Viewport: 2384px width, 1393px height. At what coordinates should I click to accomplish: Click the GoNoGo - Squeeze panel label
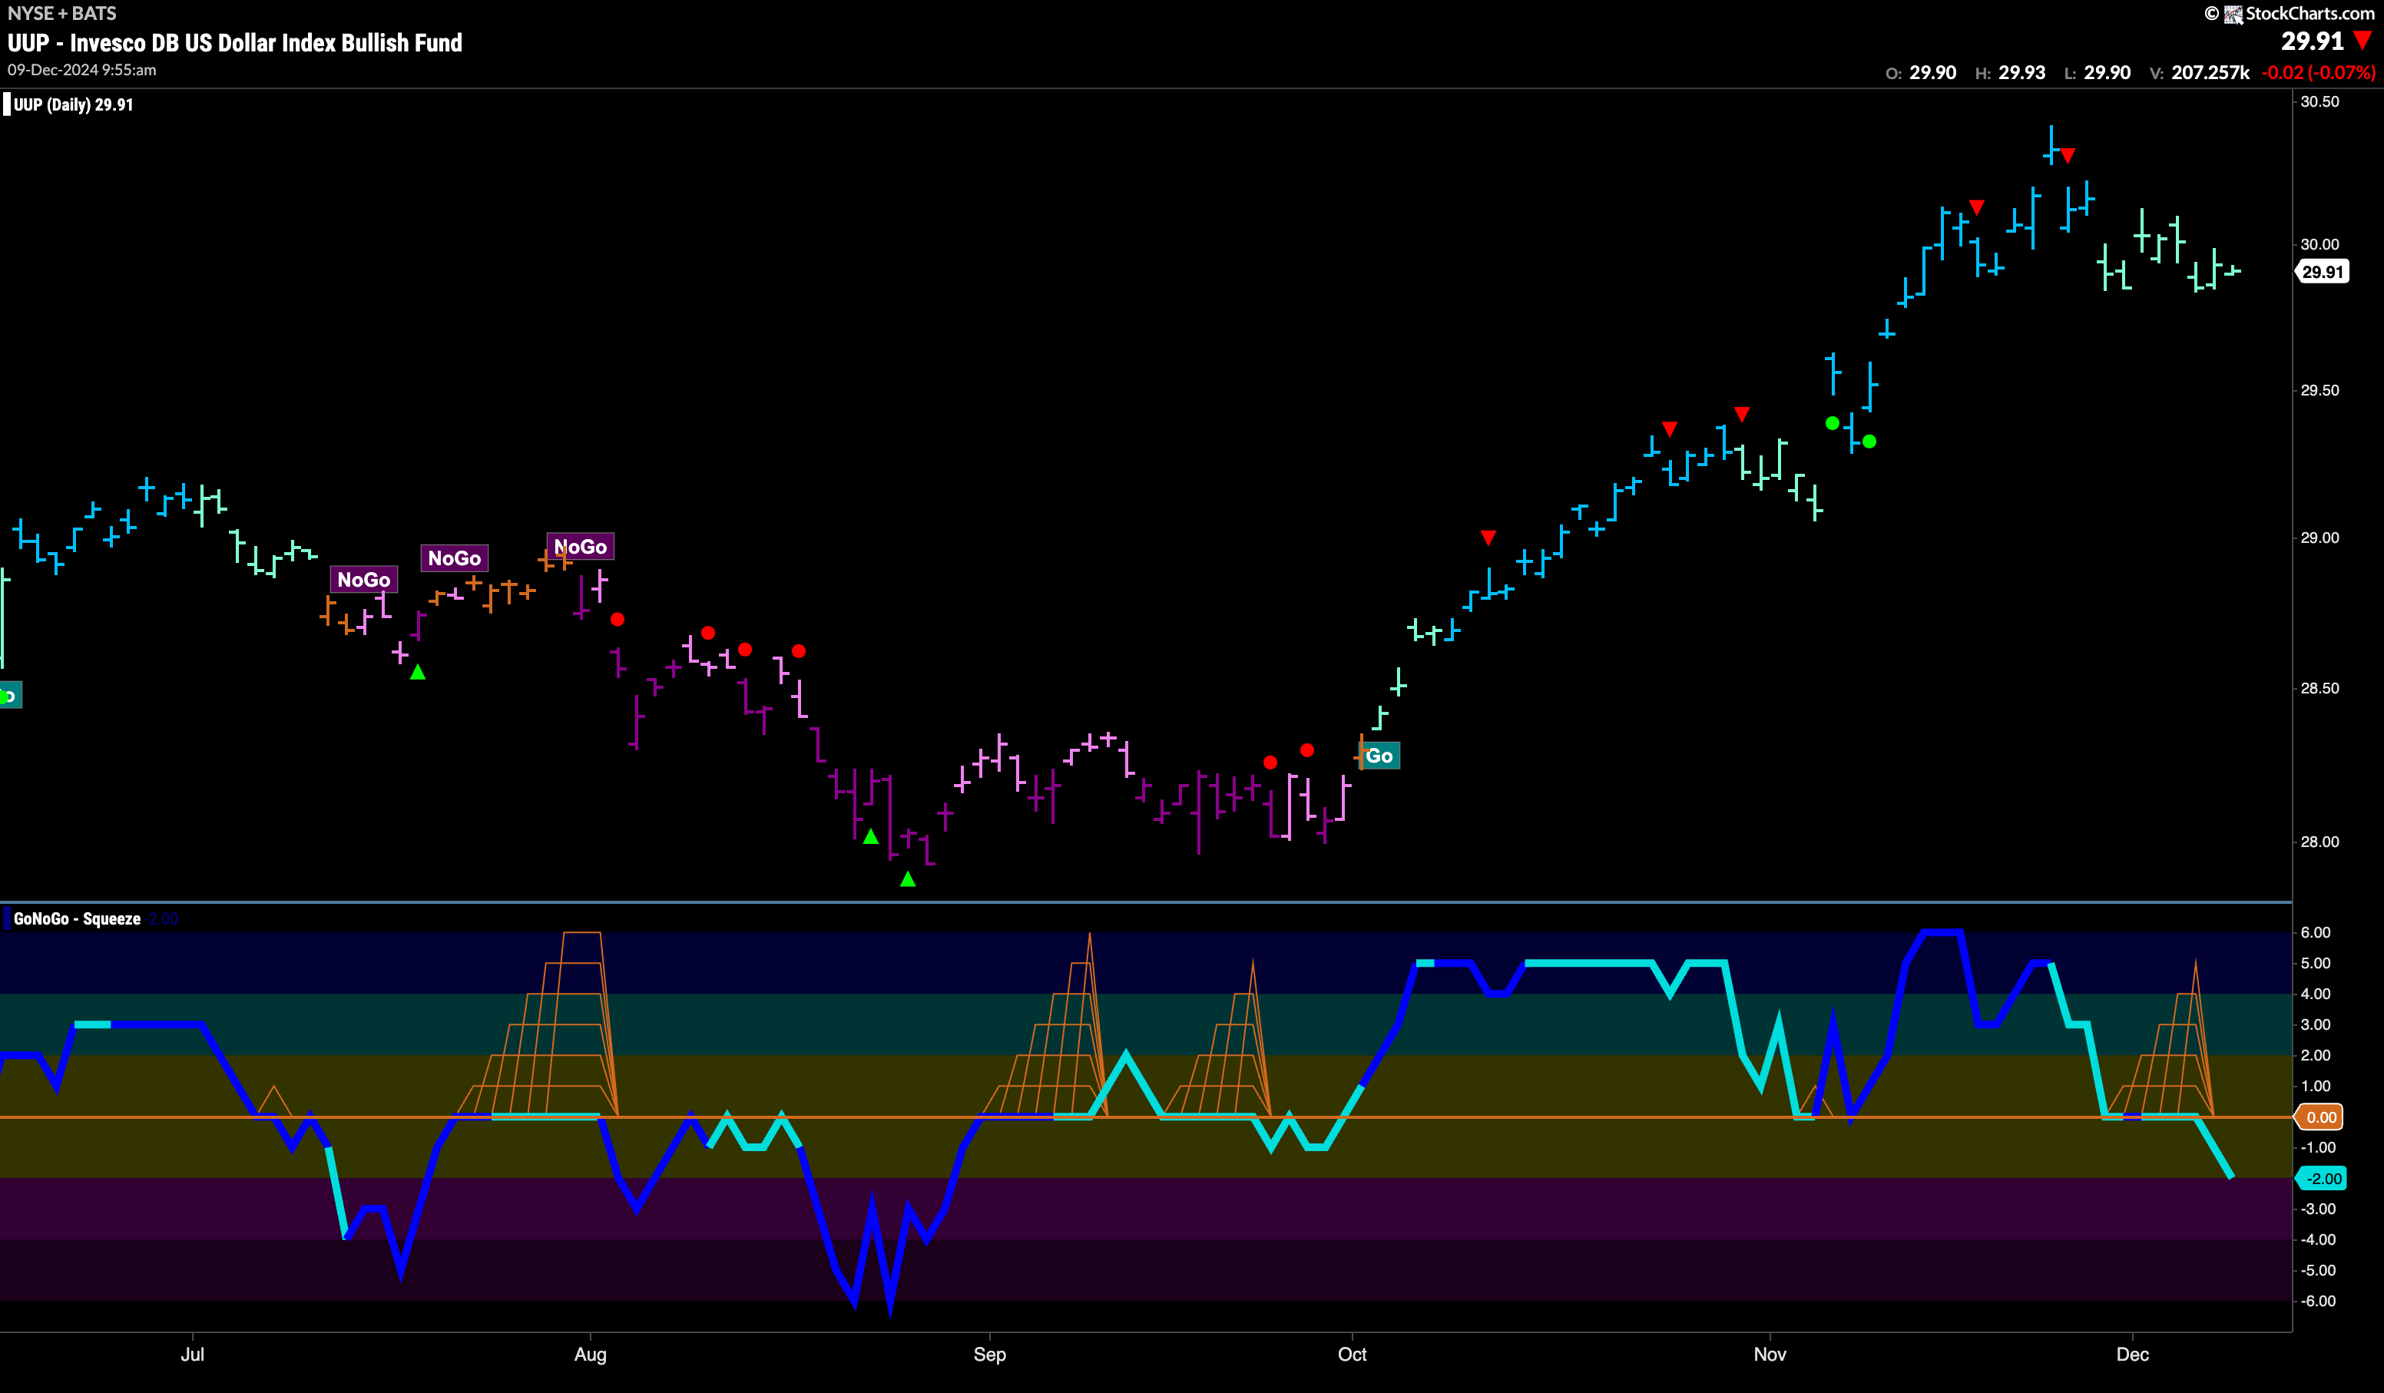[x=77, y=918]
